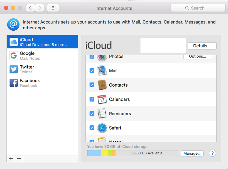Click the iCloud storage usage bar
228x169 pixels.
[x=133, y=153]
